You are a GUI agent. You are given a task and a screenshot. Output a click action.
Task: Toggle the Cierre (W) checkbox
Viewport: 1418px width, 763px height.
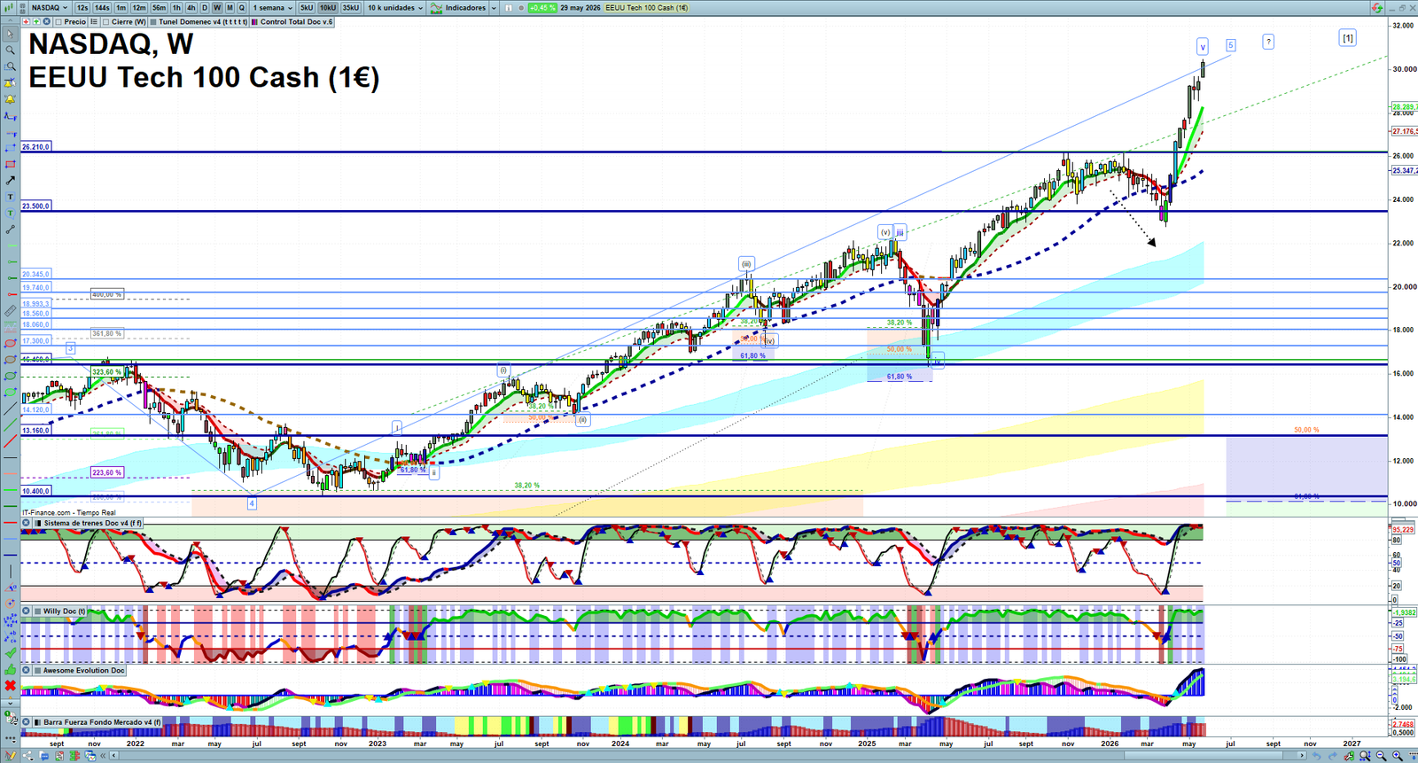point(105,21)
